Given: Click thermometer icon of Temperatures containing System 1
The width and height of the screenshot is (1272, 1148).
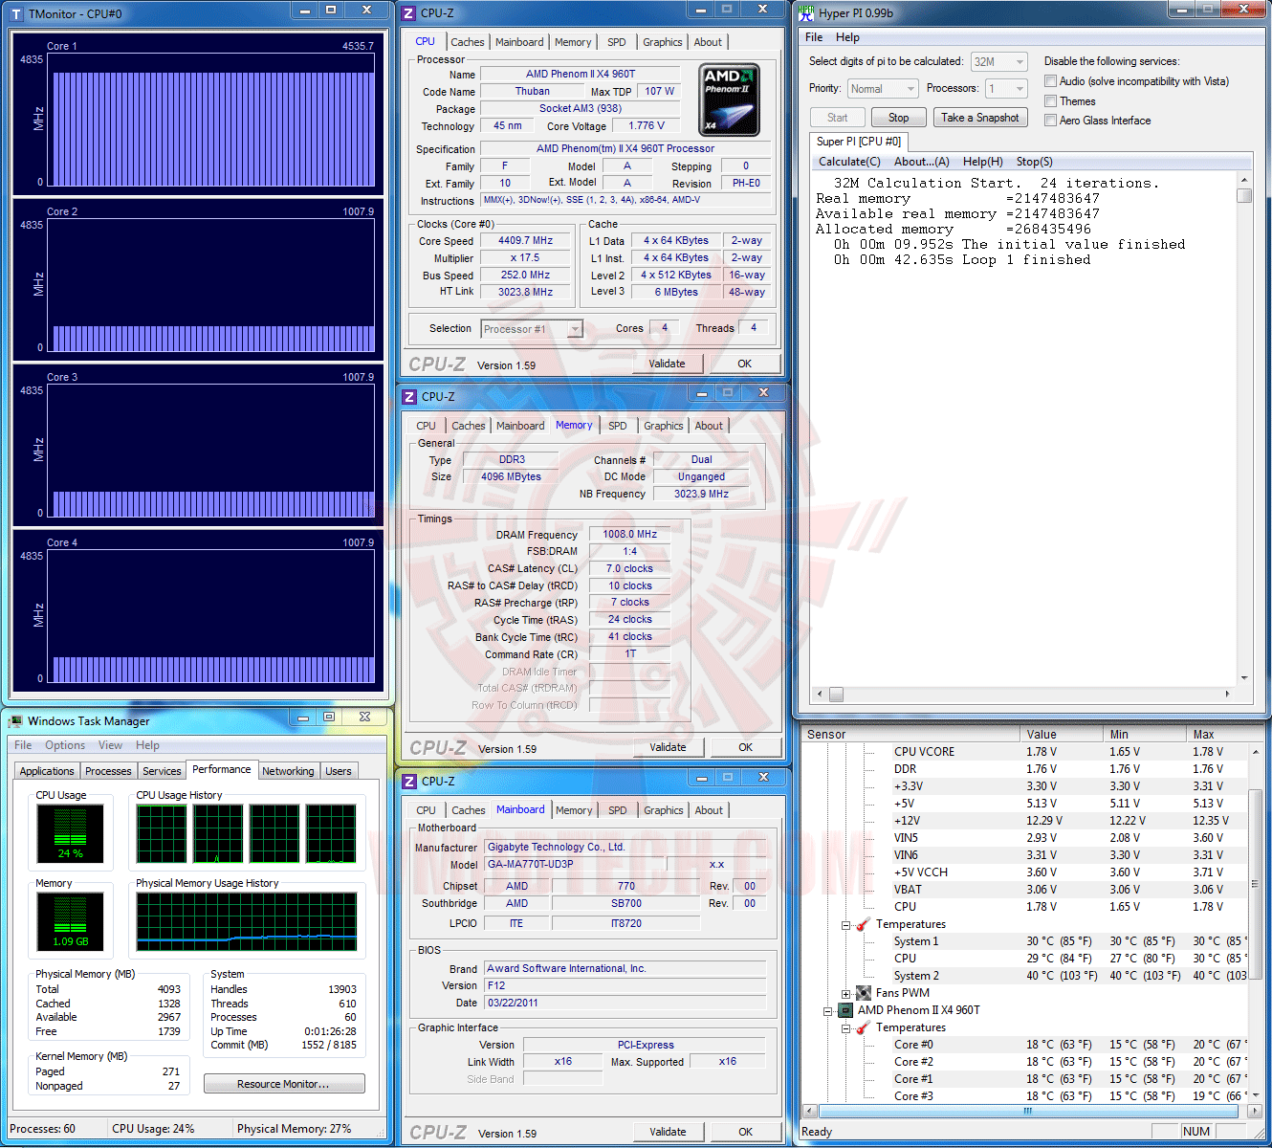Looking at the screenshot, I should point(863,924).
